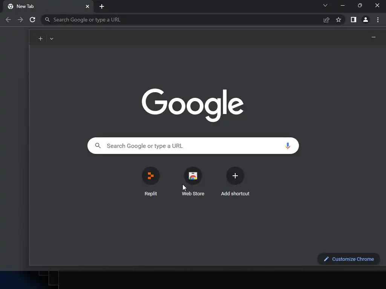The height and width of the screenshot is (289, 386).
Task: Open the side panel icon
Action: click(x=354, y=20)
